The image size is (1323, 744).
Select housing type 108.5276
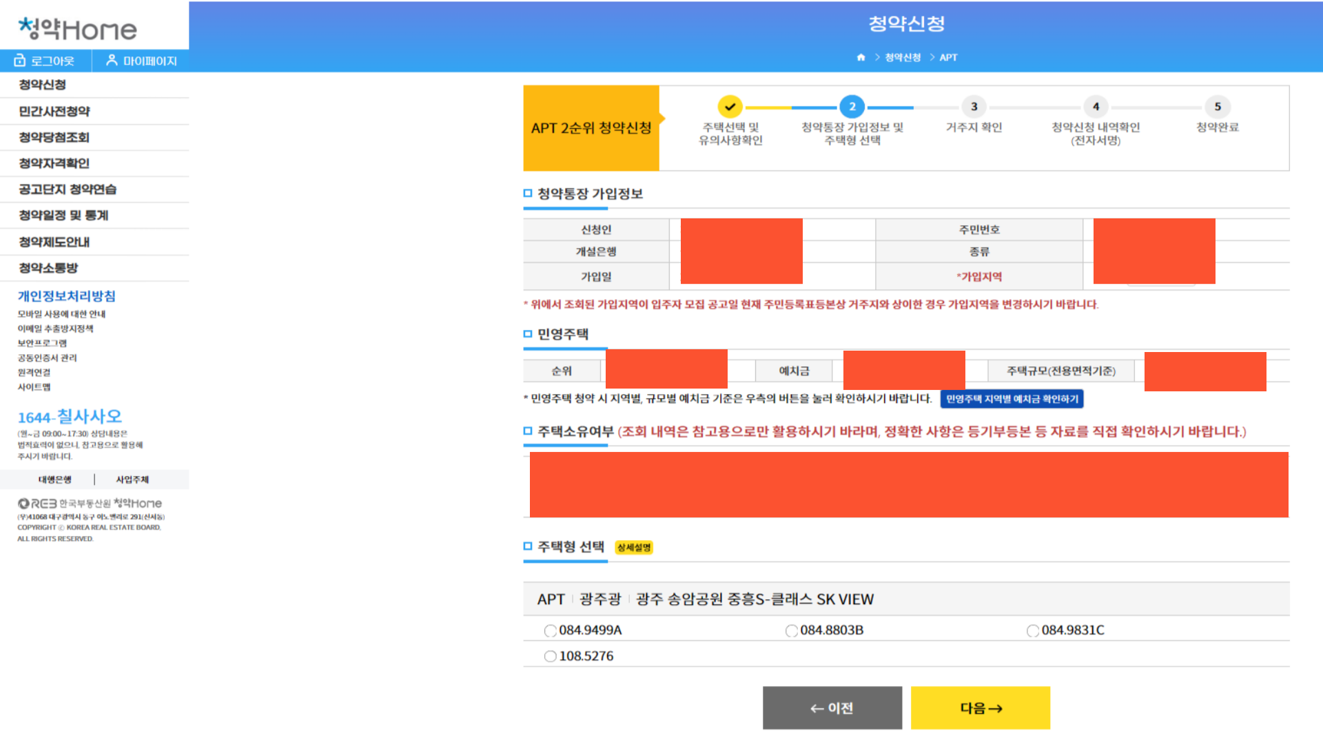550,656
